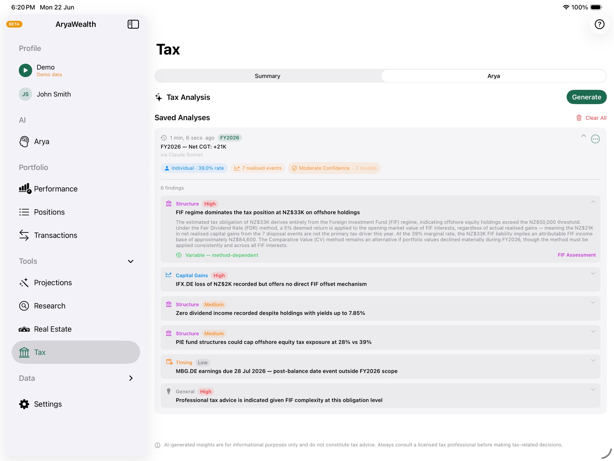Viewport: 614px width, 461px height.
Task: Click the FY2026 badge
Action: point(230,138)
